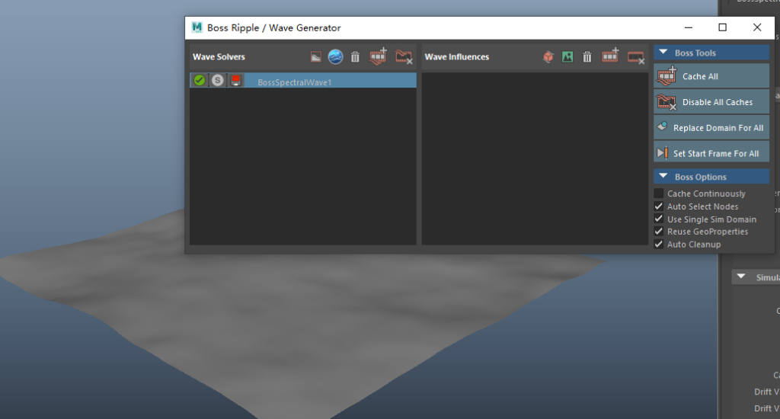Screen dimensions: 780x419
Task: Click the red cache status icon on BossSpectralWave1
Action: point(236,80)
